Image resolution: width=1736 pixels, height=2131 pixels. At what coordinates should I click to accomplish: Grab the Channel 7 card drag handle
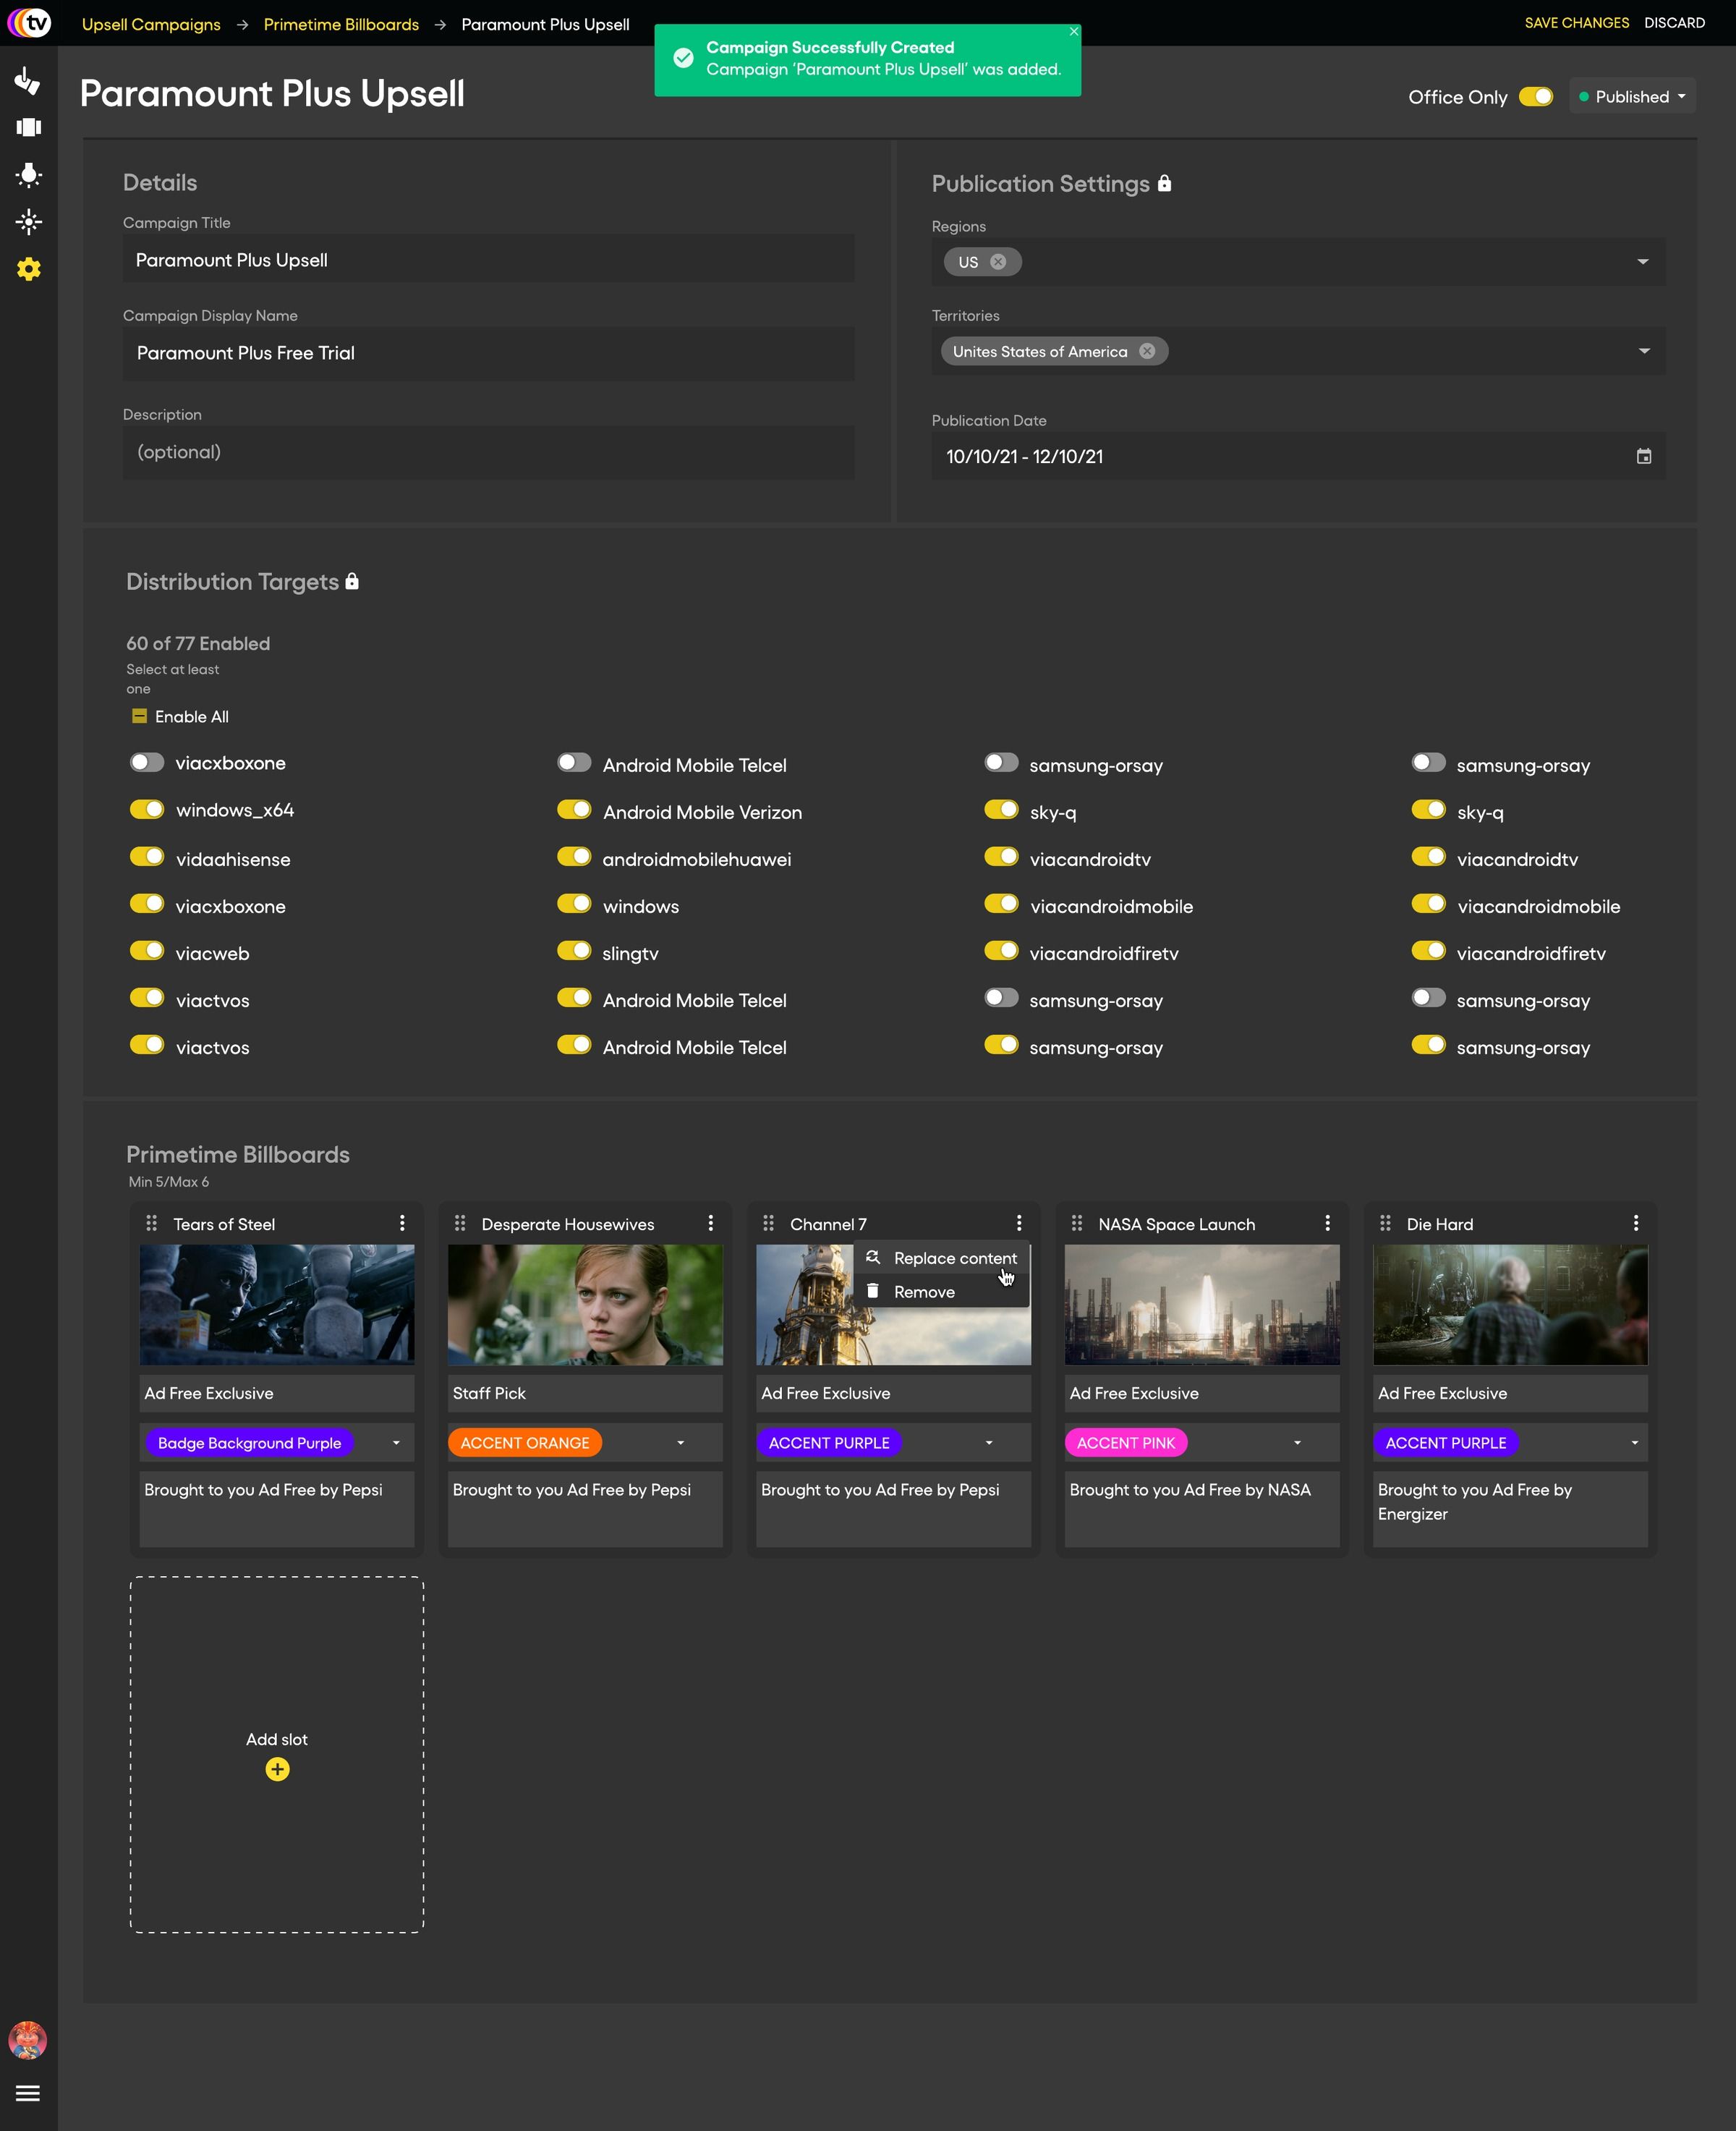[768, 1223]
